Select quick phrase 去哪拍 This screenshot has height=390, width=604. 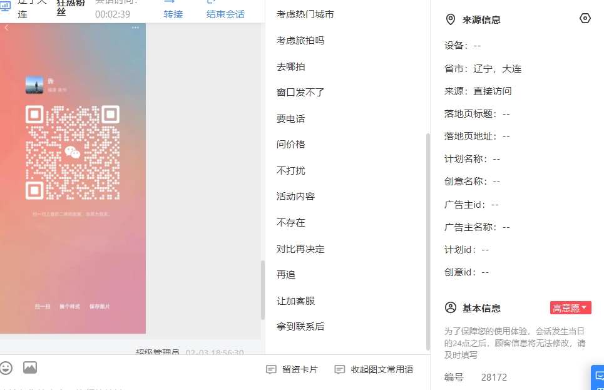click(x=290, y=67)
